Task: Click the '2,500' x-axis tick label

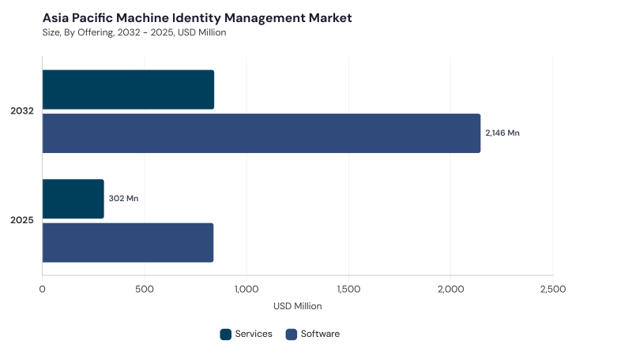Action: point(553,289)
